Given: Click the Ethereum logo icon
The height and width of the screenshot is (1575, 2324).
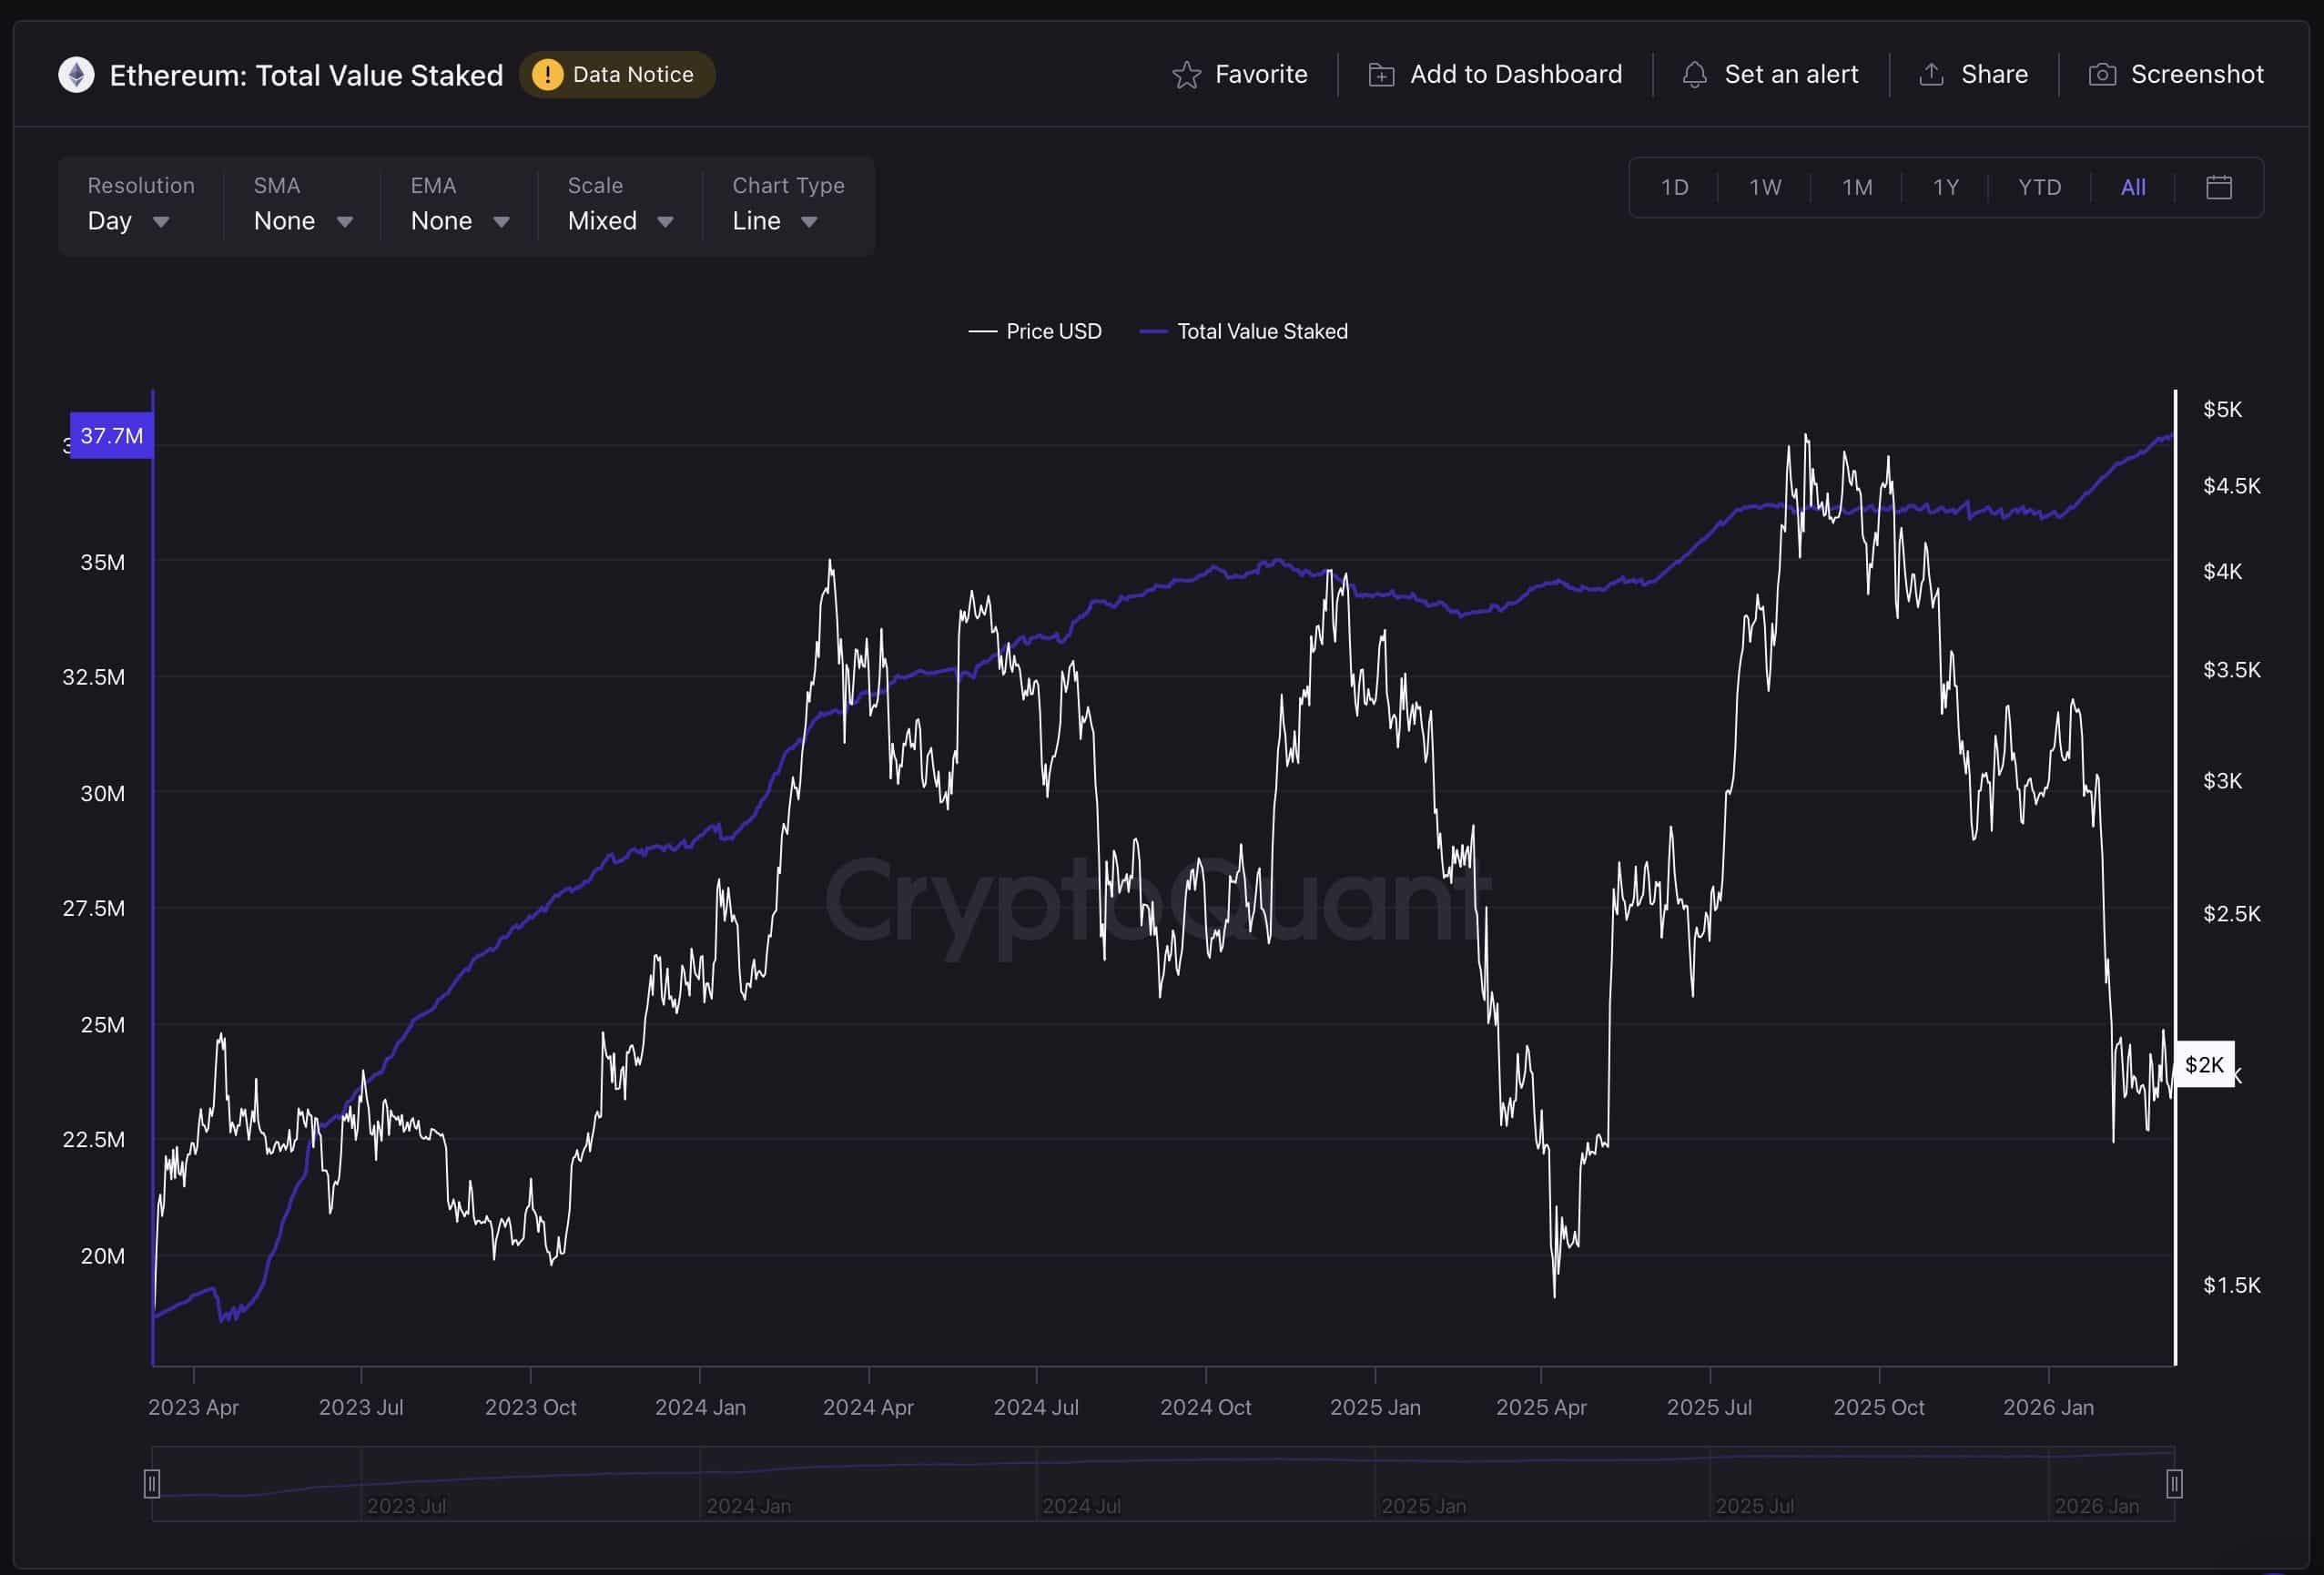Looking at the screenshot, I should pyautogui.click(x=76, y=75).
